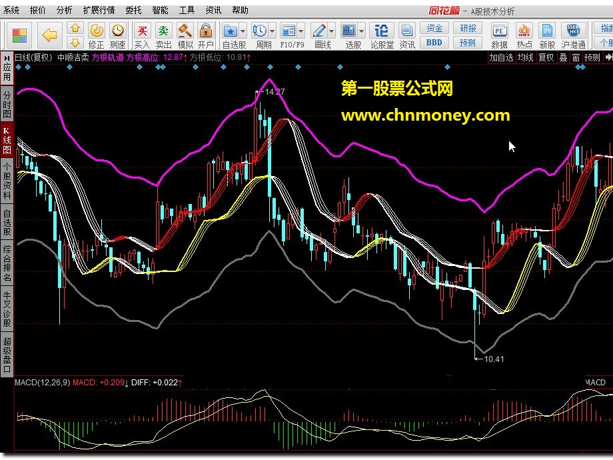
Task: Open the 帮助 menu
Action: (240, 10)
